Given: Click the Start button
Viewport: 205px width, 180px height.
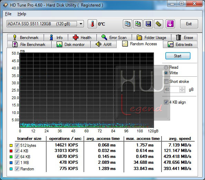Looking at the screenshot, I should (x=178, y=56).
